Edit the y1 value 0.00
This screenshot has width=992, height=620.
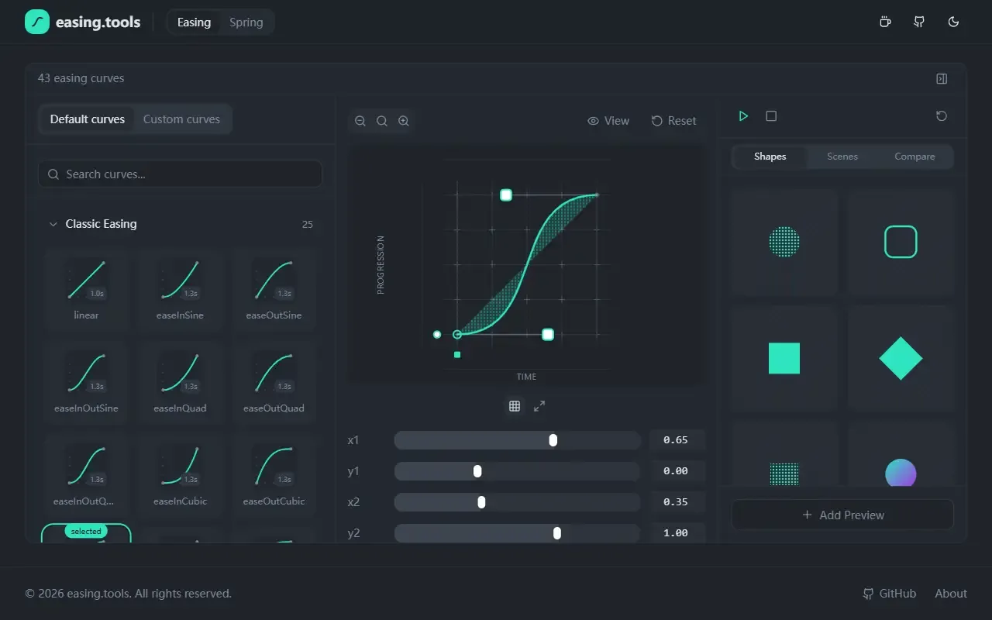(x=677, y=471)
